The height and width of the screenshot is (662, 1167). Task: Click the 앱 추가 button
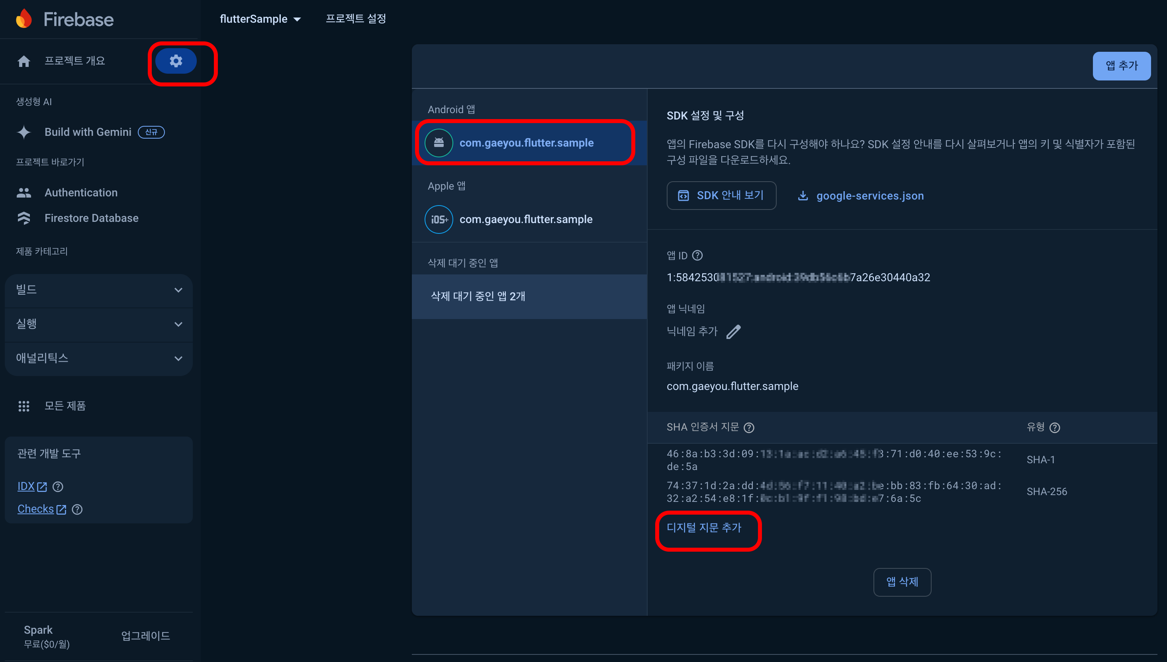click(1121, 66)
